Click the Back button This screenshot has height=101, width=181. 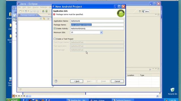77,81
